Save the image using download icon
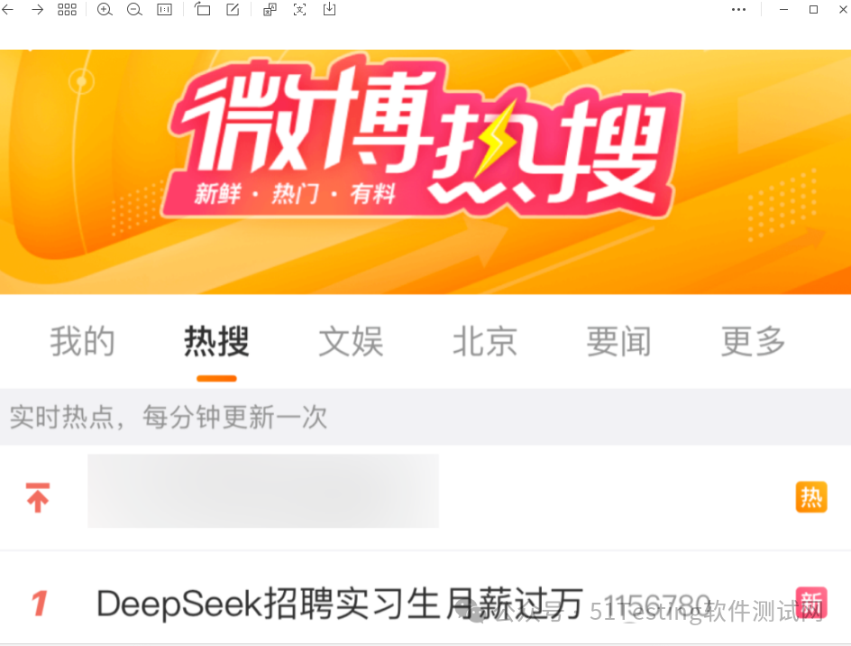851x646 pixels. pos(329,9)
